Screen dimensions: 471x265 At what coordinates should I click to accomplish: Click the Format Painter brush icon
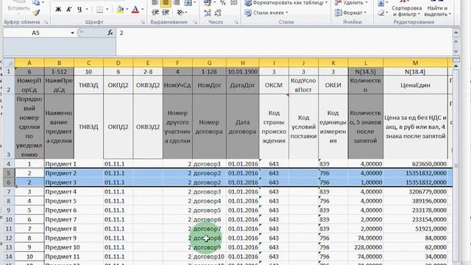[36, 13]
